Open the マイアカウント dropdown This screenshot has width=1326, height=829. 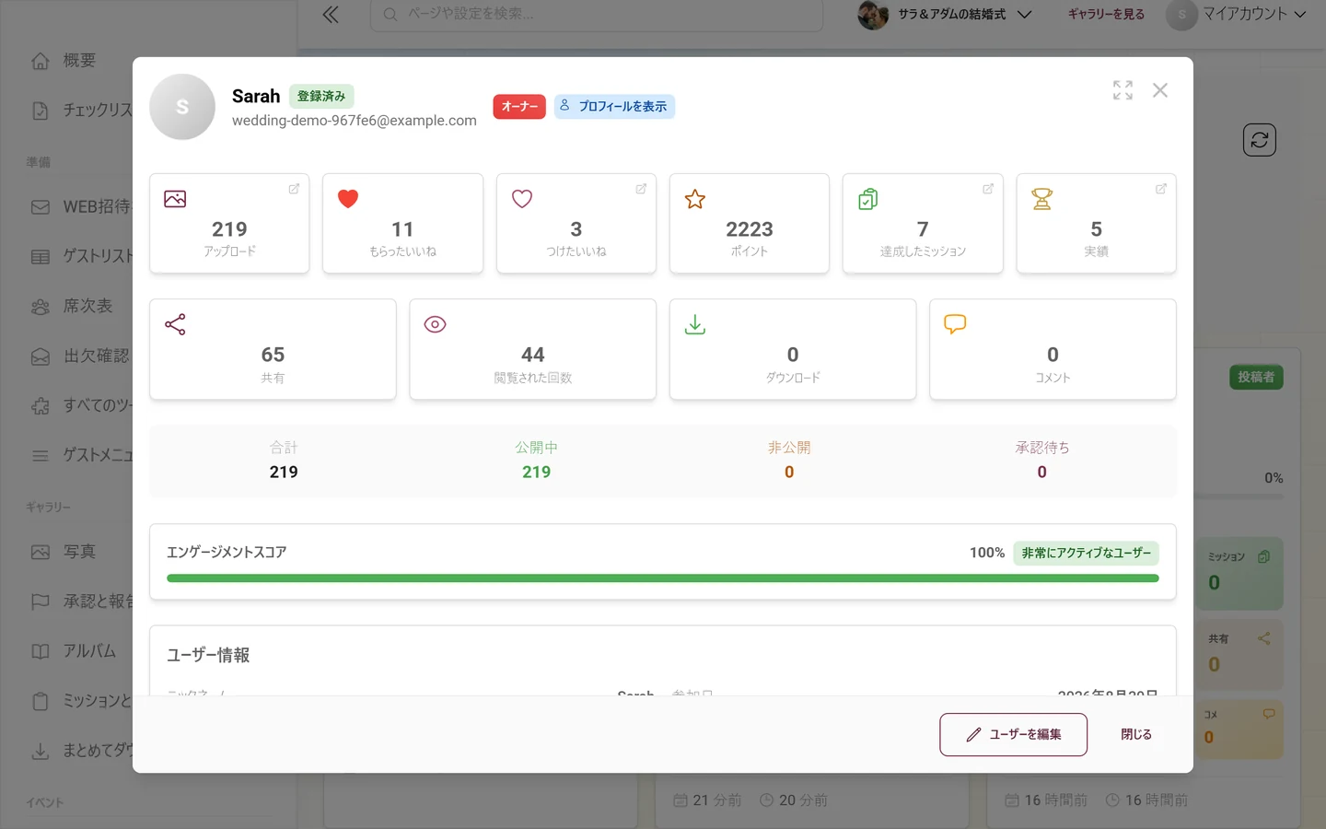(1237, 15)
